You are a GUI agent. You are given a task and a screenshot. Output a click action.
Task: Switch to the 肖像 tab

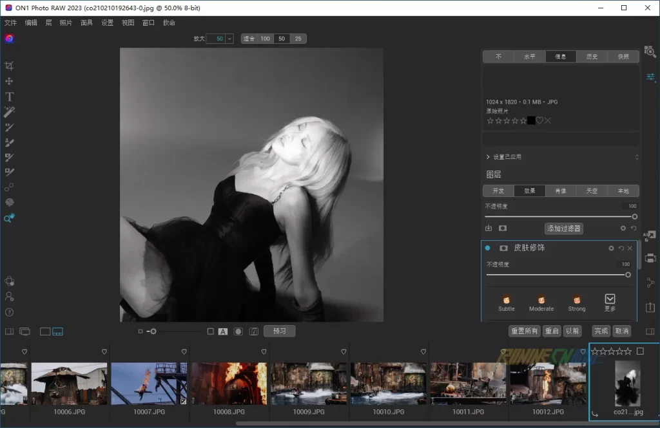click(561, 191)
